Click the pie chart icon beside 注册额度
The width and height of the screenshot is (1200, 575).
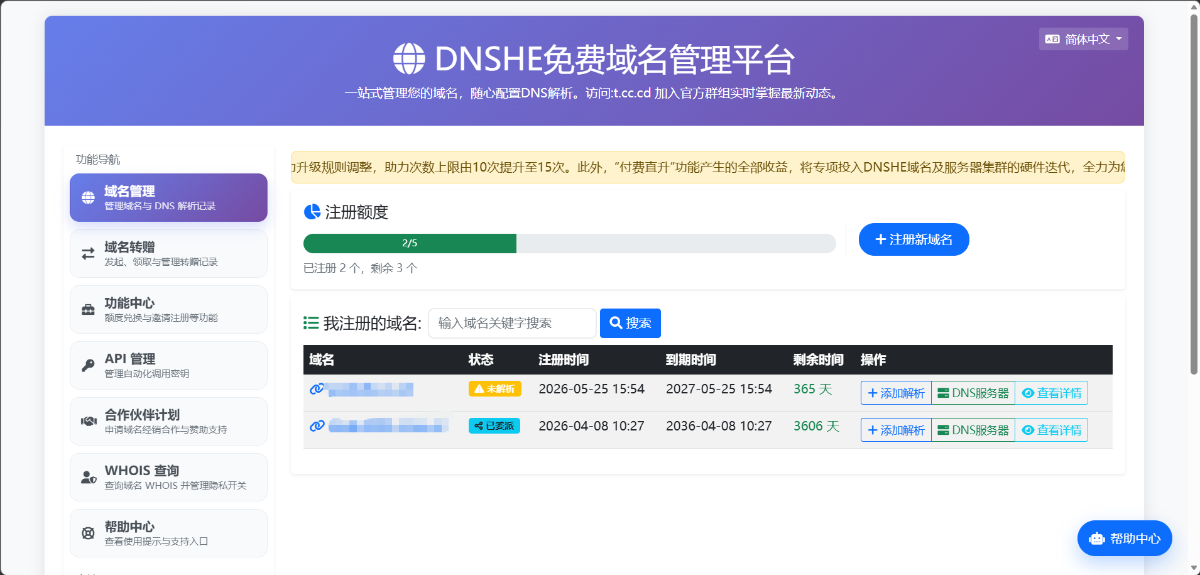[312, 212]
